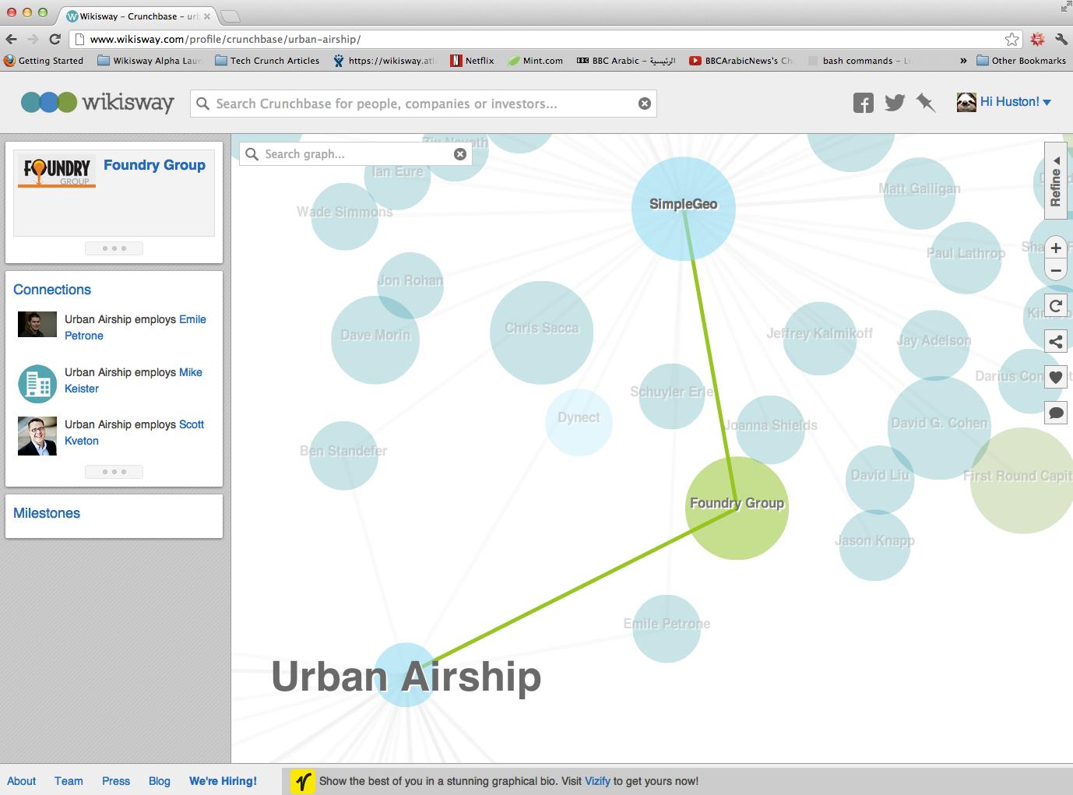Screen dimensions: 1073x795
Task: Visit the Vizify link in footer banner
Action: point(597,781)
